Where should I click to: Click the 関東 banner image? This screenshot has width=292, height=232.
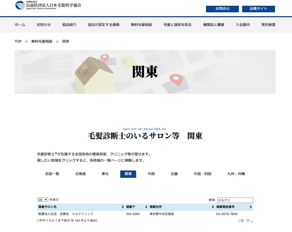[145, 72]
